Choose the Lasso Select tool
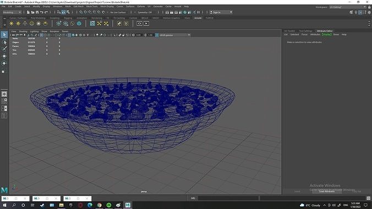Image resolution: width=372 pixels, height=209 pixels. 4,42
